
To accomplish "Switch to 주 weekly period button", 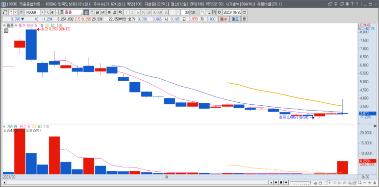I will [x=92, y=12].
